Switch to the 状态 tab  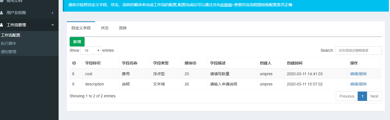pyautogui.click(x=105, y=28)
